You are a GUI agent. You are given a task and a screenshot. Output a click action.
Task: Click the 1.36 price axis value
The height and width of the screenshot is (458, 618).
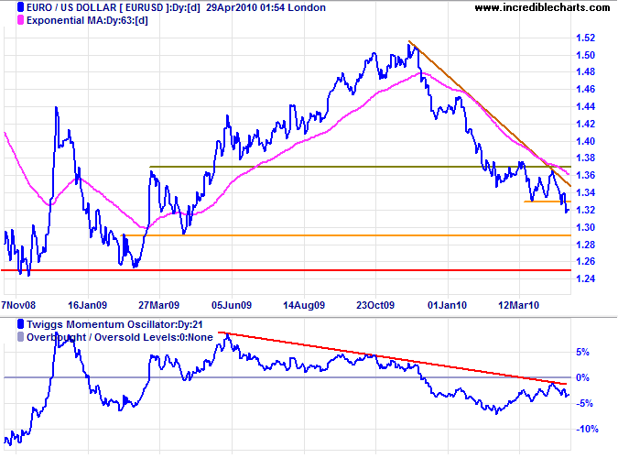[x=585, y=175]
